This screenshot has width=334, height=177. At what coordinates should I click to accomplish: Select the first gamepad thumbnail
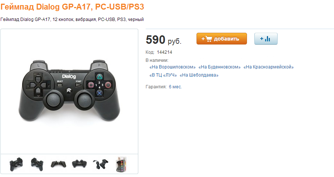[x=16, y=164]
